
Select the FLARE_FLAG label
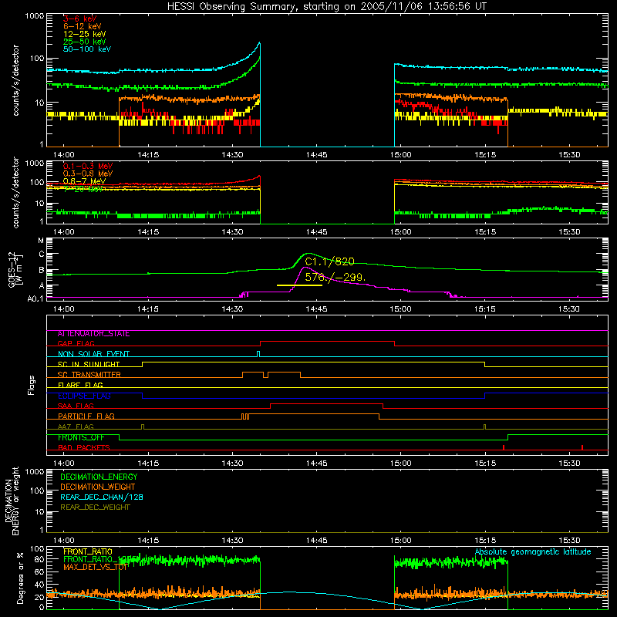coord(80,385)
